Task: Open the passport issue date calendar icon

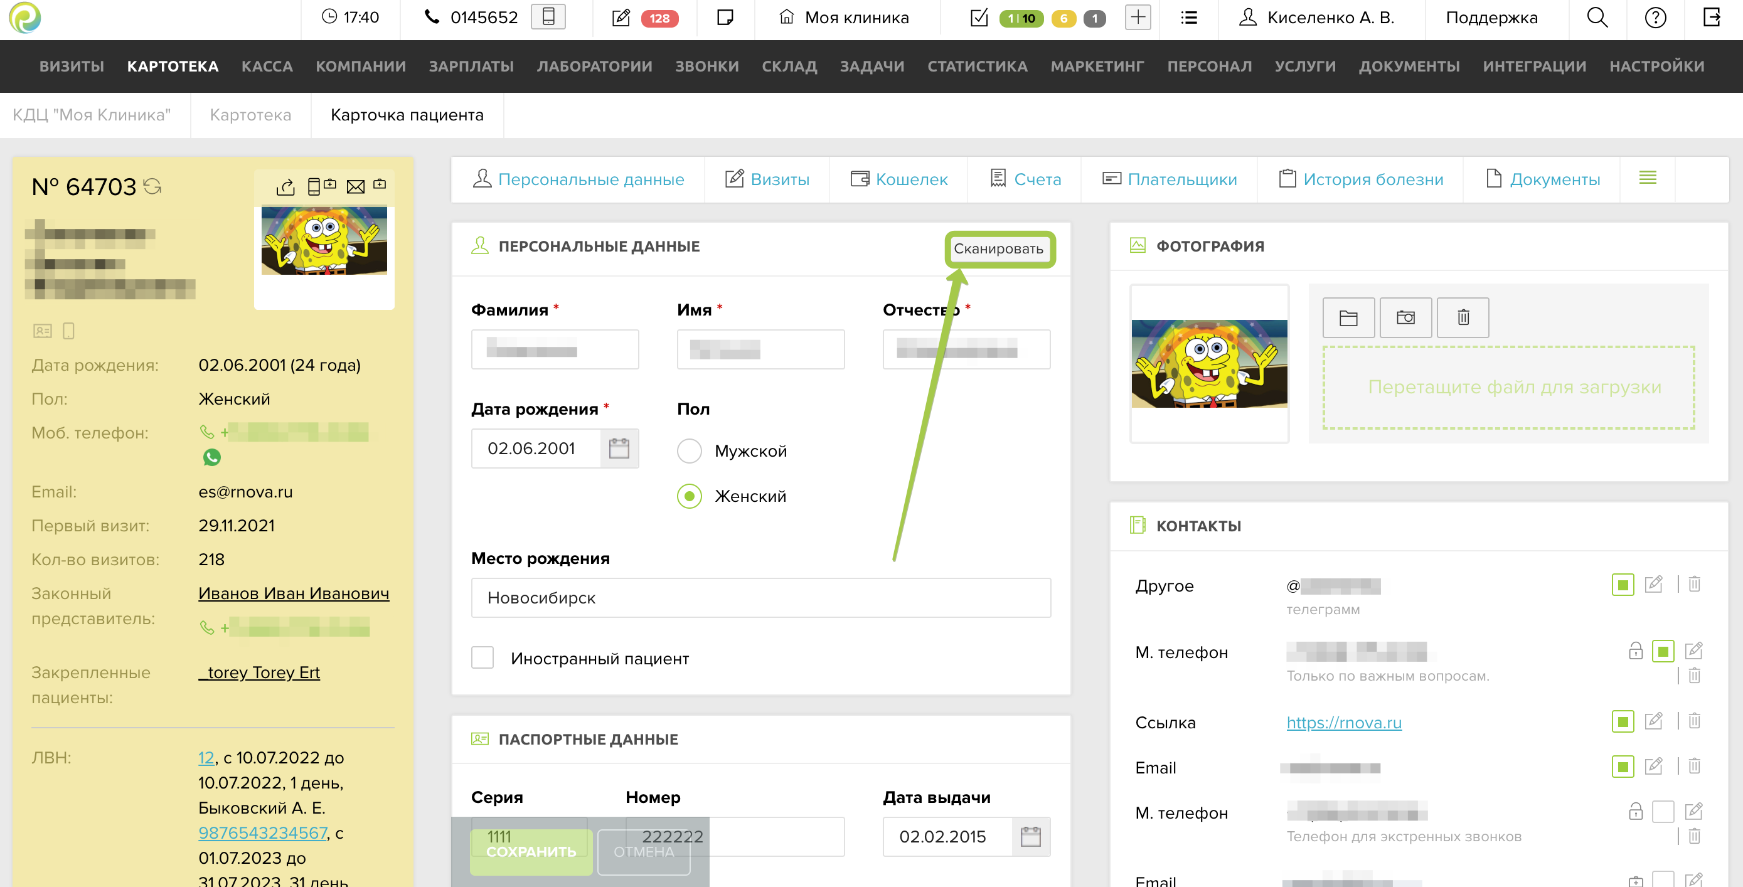Action: [x=1030, y=836]
